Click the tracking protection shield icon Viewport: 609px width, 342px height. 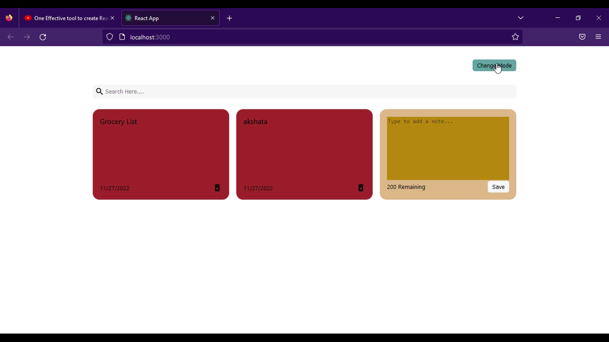pyautogui.click(x=110, y=37)
